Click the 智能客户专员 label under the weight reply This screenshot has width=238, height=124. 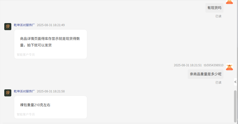point(26,114)
